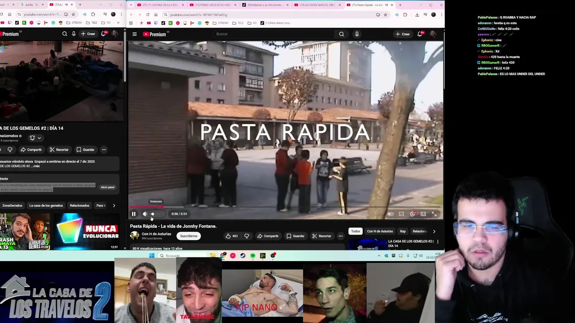This screenshot has height=323, width=575.
Task: Pause the Pasta Rápida video
Action: pos(133,214)
